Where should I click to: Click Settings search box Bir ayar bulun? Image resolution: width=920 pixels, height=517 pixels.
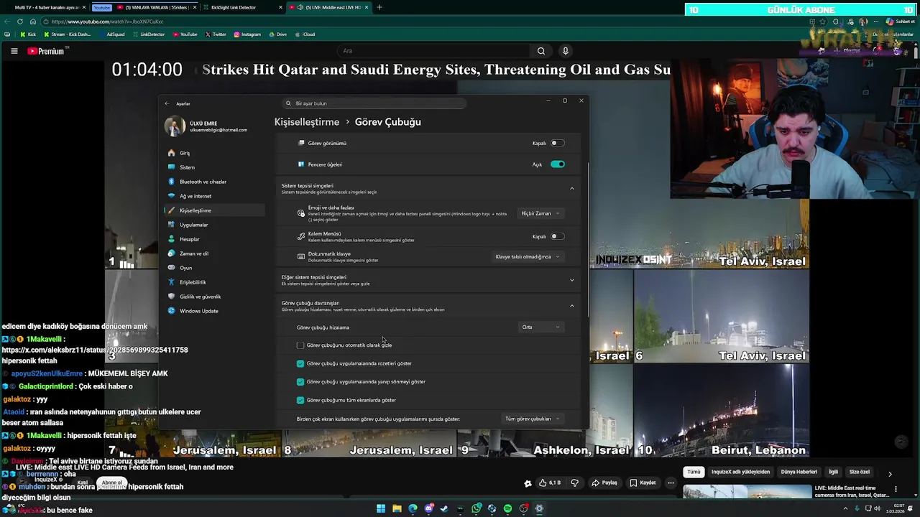(374, 103)
